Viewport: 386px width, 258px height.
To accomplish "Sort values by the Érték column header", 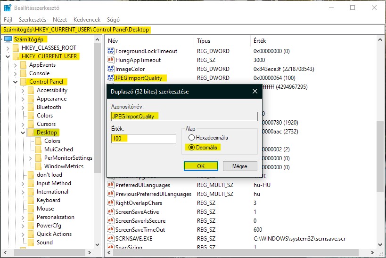I will point(313,41).
